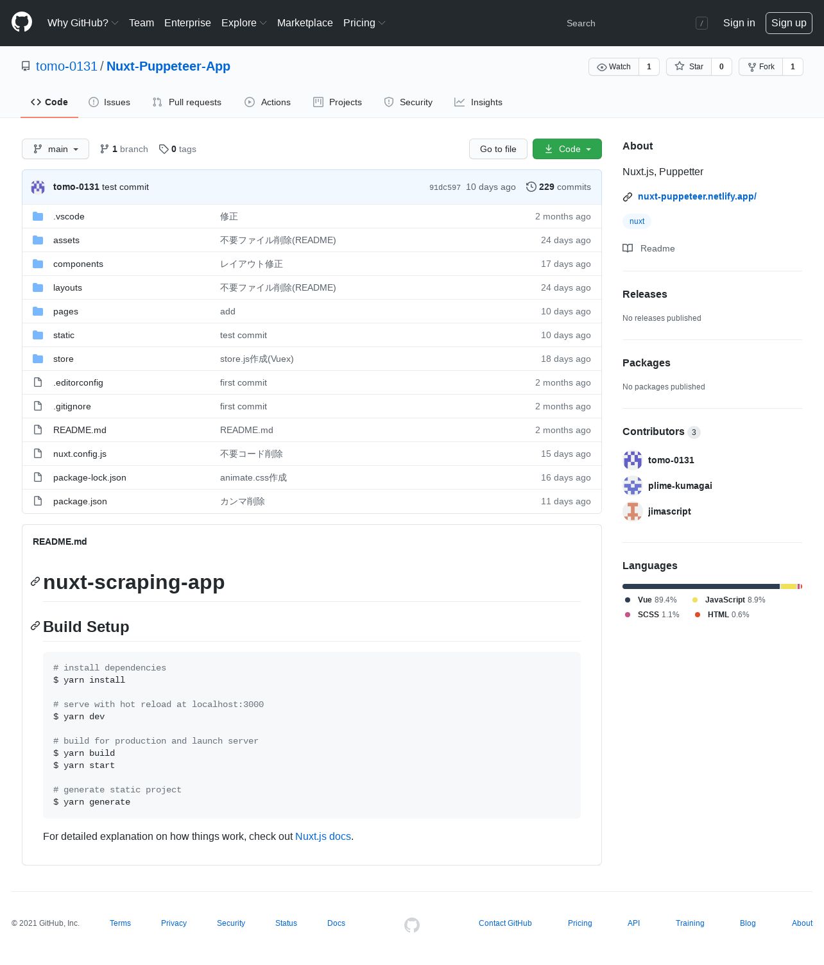Click the .editorconfig file icon

coord(38,382)
